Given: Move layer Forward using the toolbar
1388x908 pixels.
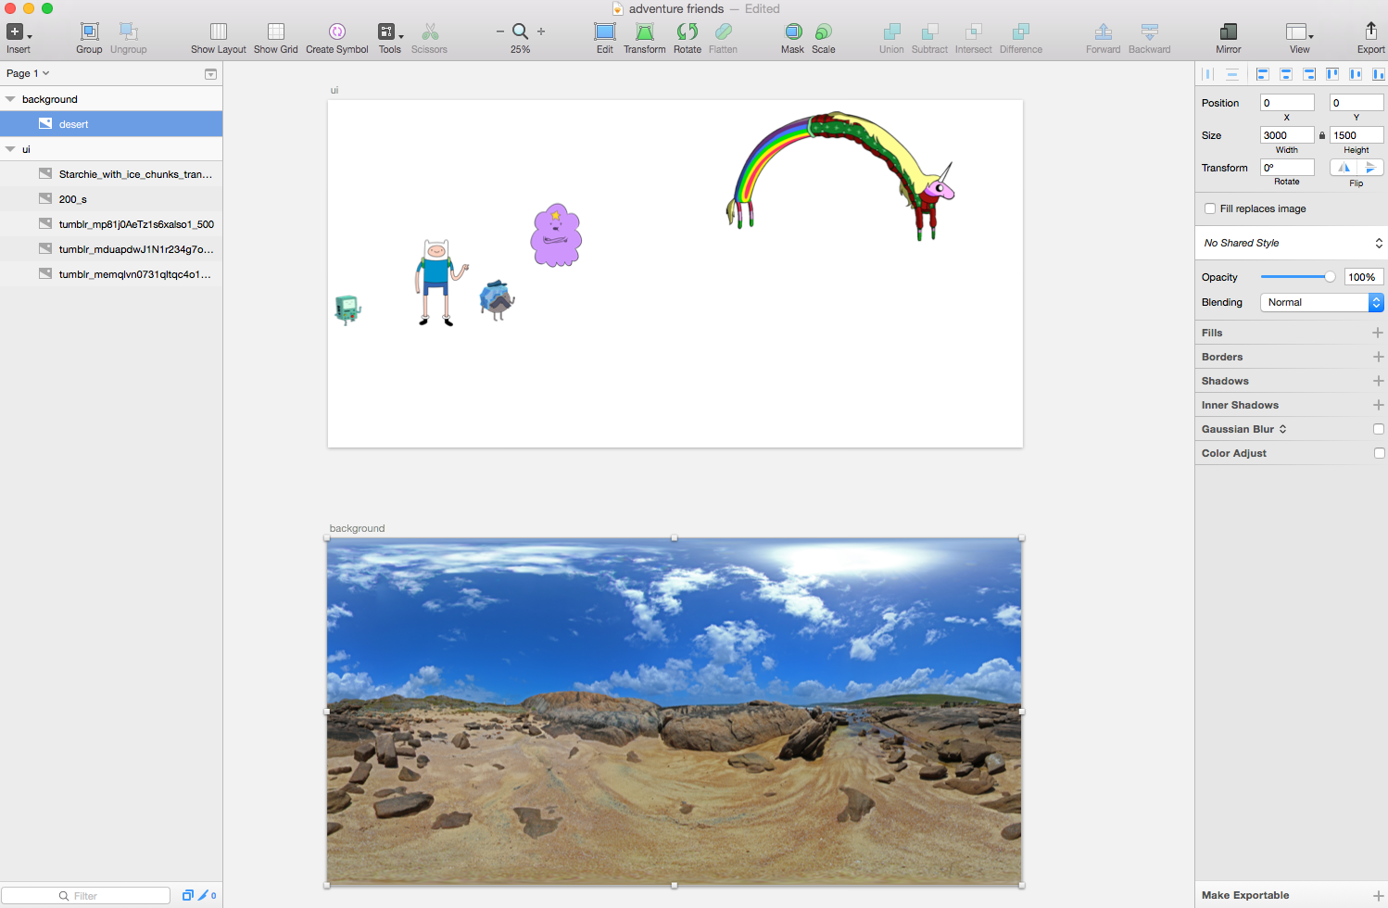Looking at the screenshot, I should click(1104, 32).
